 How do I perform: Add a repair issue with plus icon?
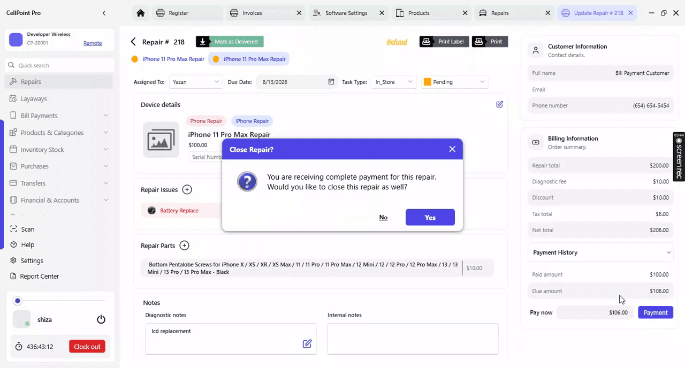(187, 189)
